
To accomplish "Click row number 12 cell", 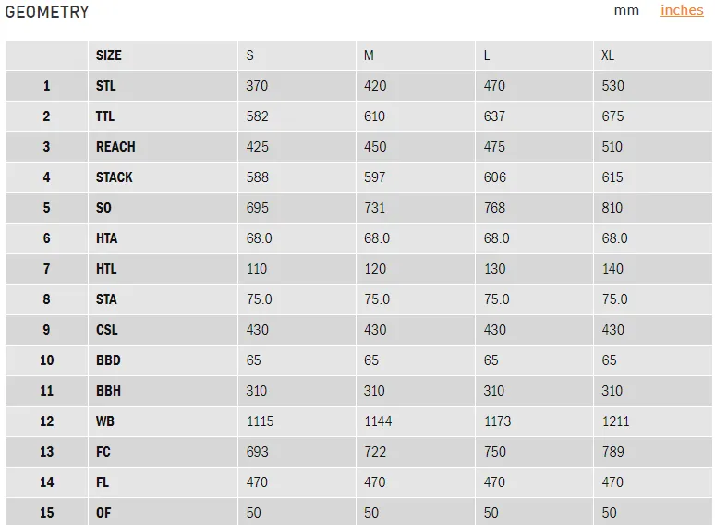I will point(46,421).
